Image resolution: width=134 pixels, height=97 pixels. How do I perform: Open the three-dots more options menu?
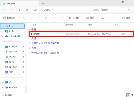tap(102, 18)
